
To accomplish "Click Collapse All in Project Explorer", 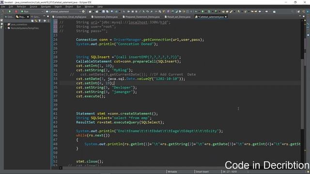I will pos(32,21).
